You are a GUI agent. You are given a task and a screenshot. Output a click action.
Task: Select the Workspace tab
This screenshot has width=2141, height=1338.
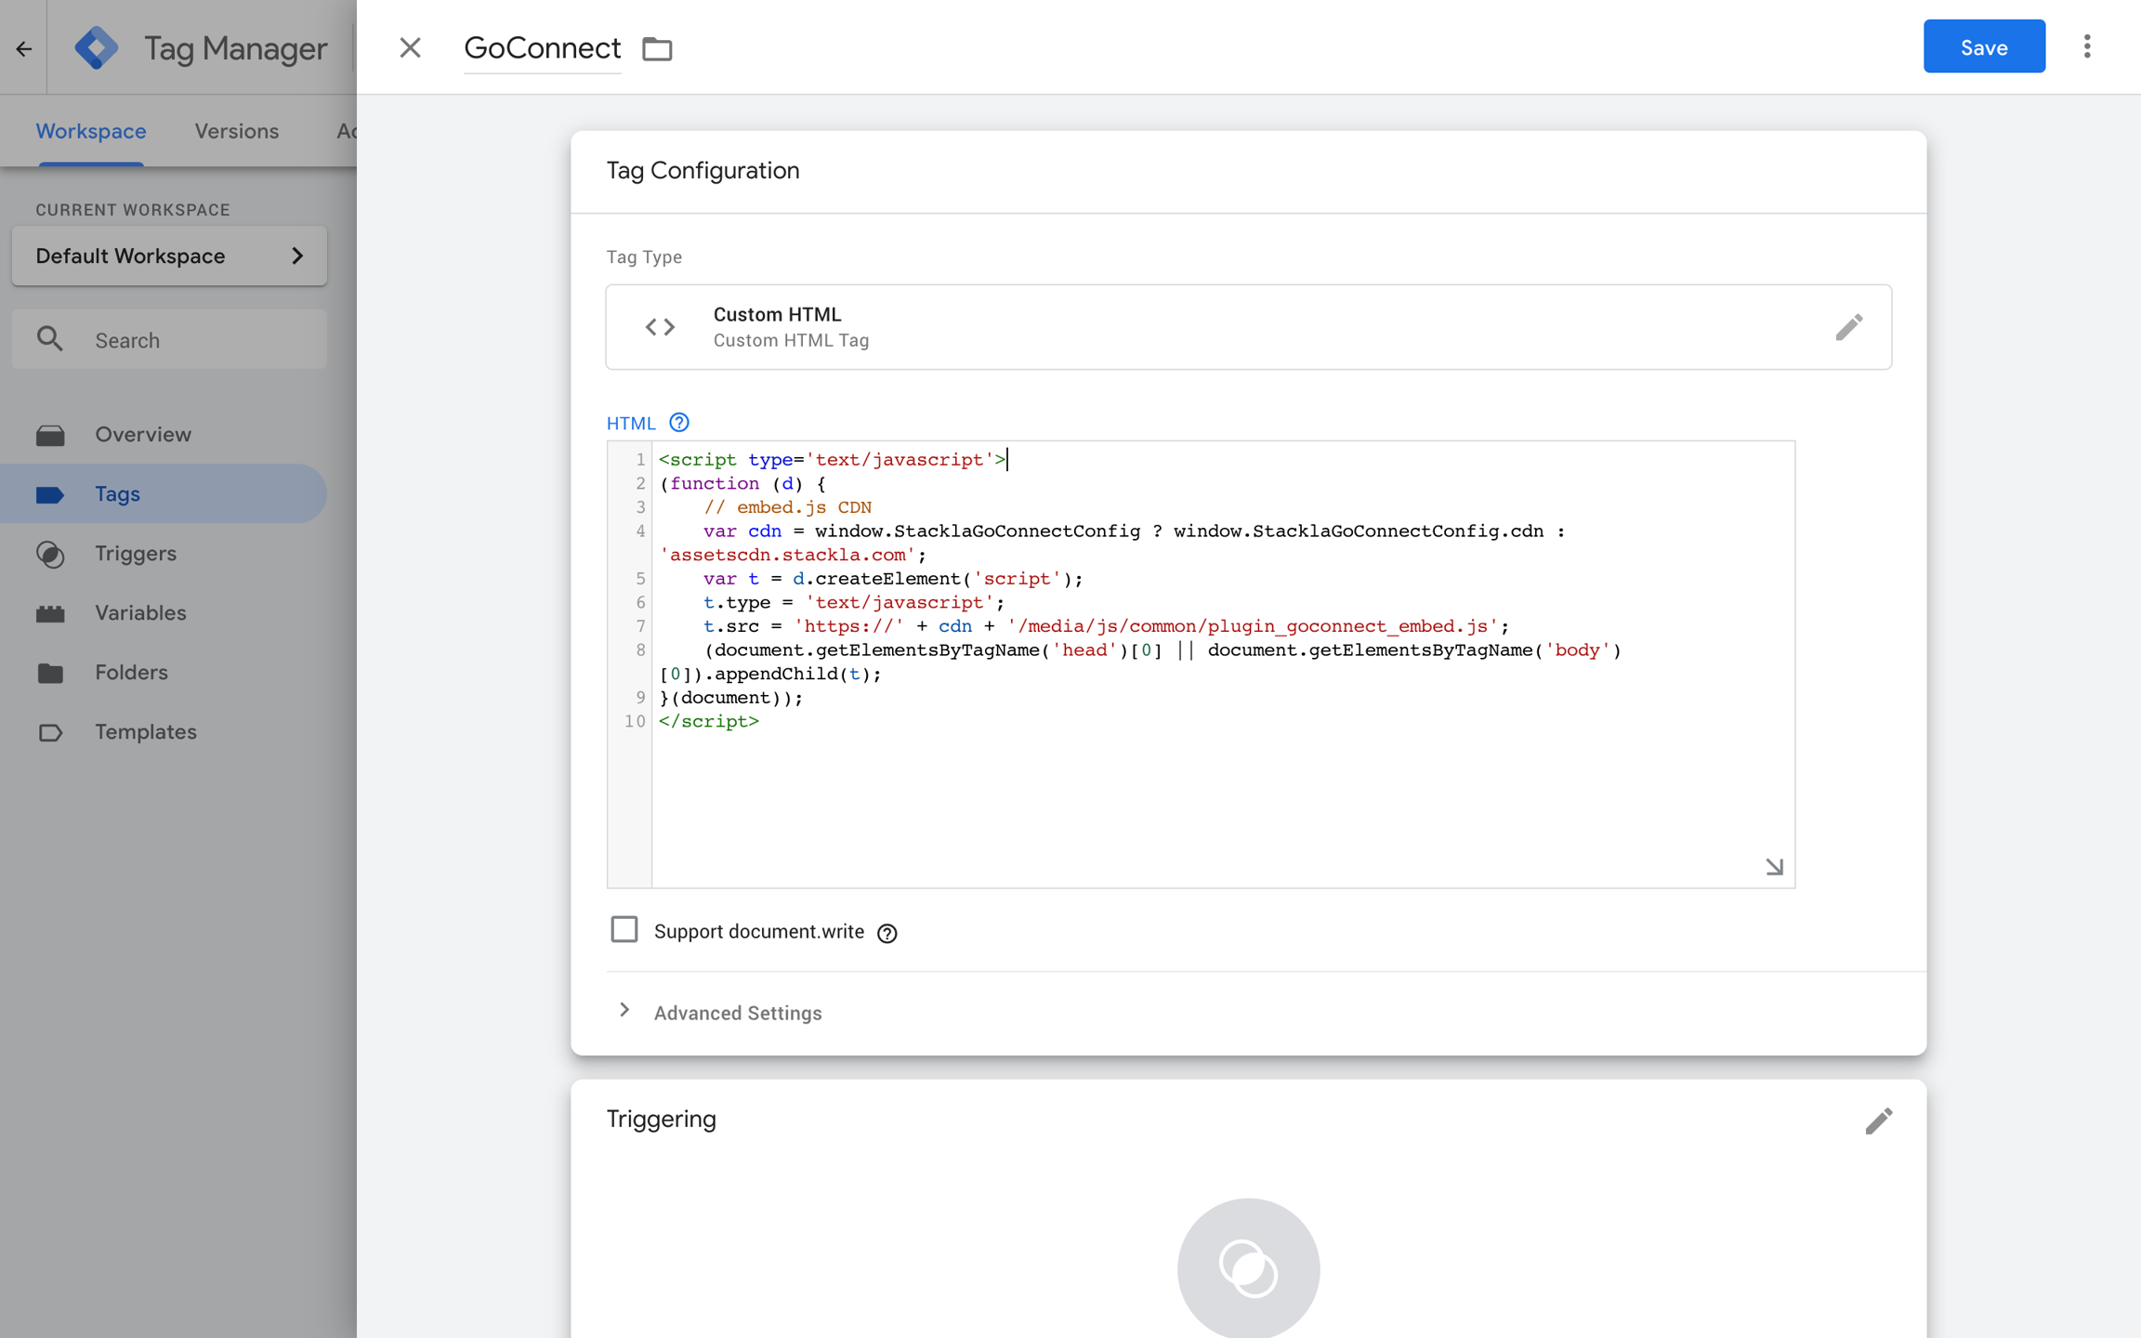[x=91, y=131]
